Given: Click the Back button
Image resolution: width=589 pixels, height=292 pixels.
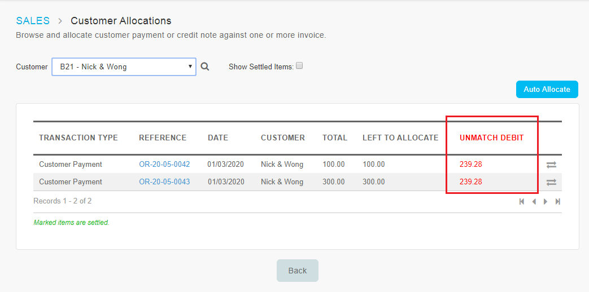Looking at the screenshot, I should tap(298, 271).
